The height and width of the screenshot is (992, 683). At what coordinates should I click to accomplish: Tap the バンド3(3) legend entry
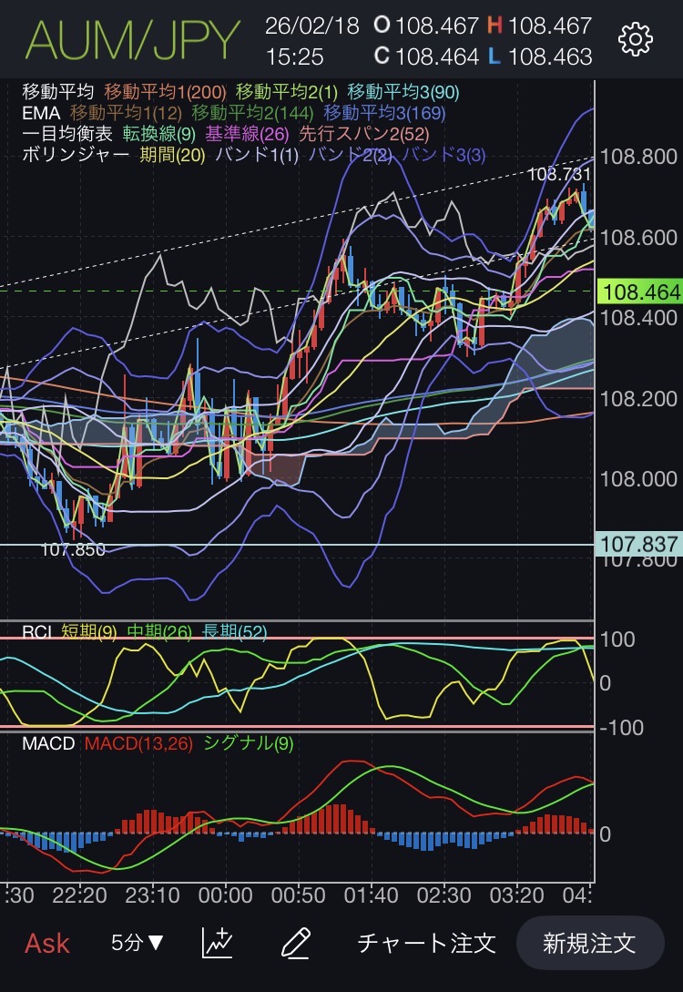pos(443,155)
